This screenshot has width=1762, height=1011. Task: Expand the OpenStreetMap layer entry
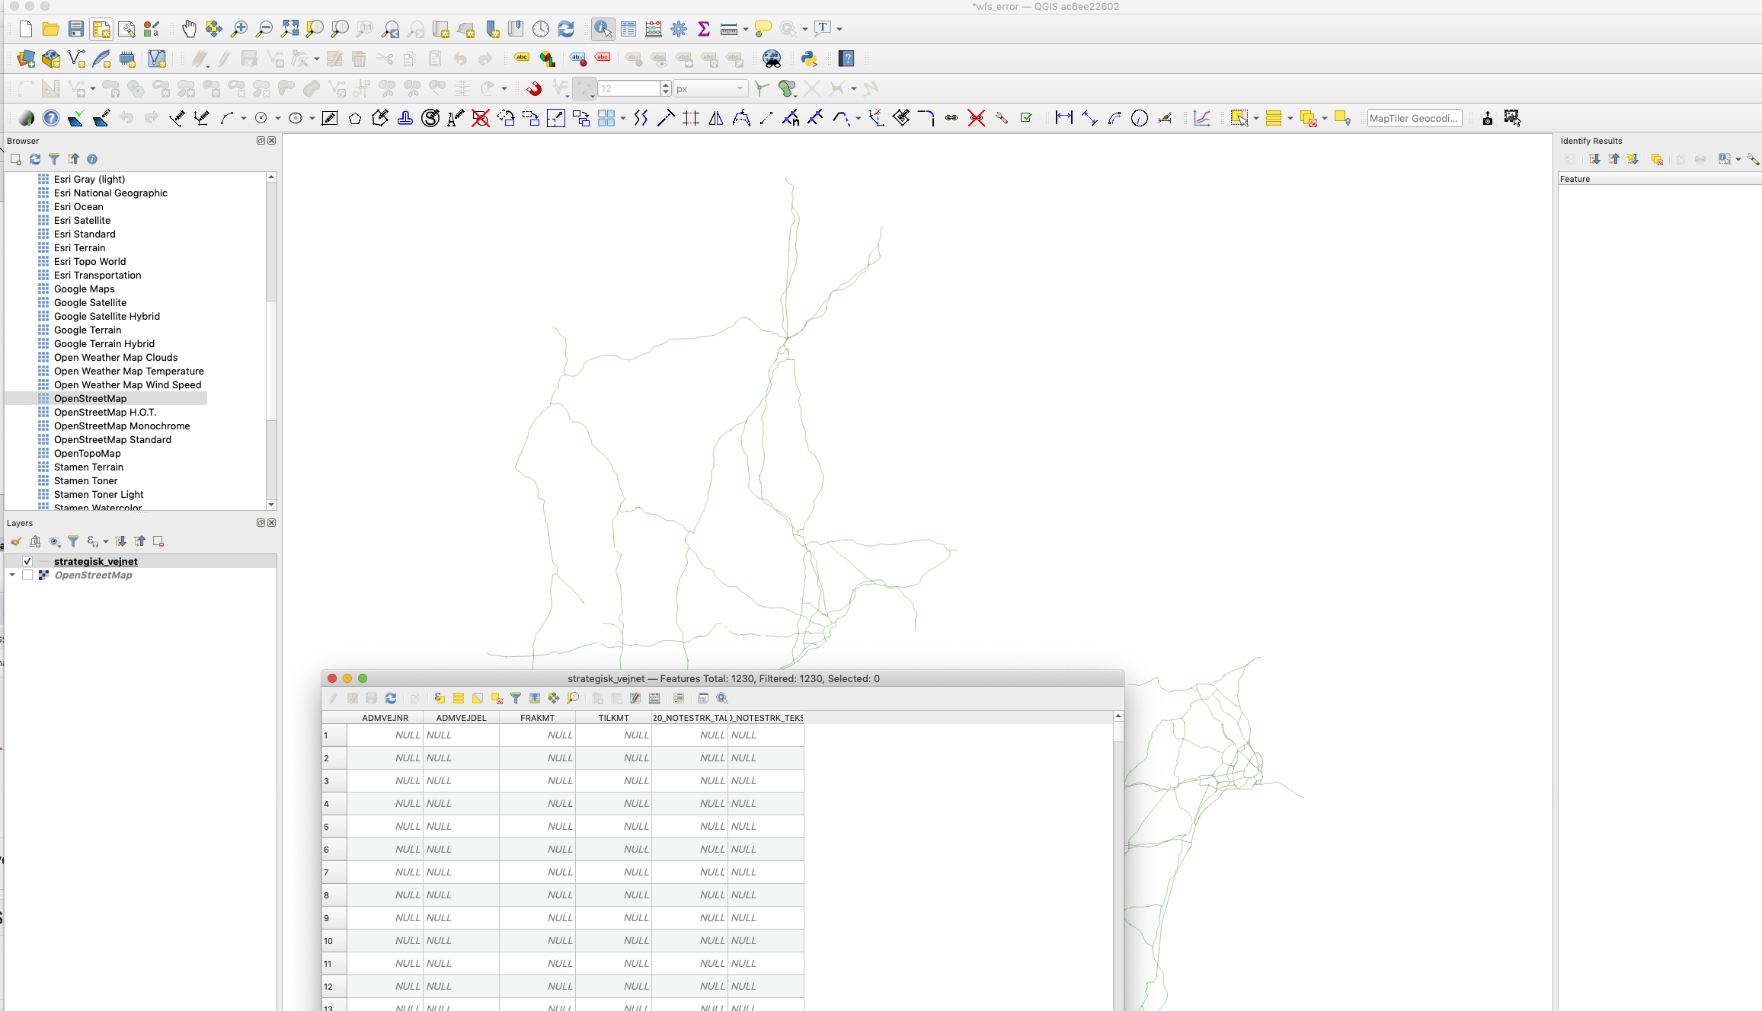pos(11,575)
